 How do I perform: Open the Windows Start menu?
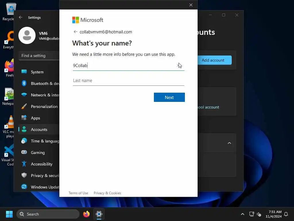tap(9, 214)
